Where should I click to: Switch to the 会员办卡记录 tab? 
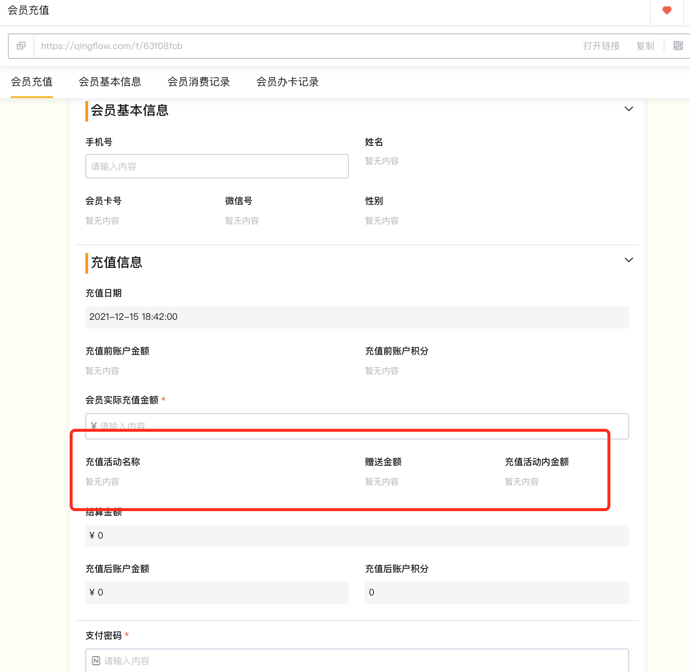(288, 82)
